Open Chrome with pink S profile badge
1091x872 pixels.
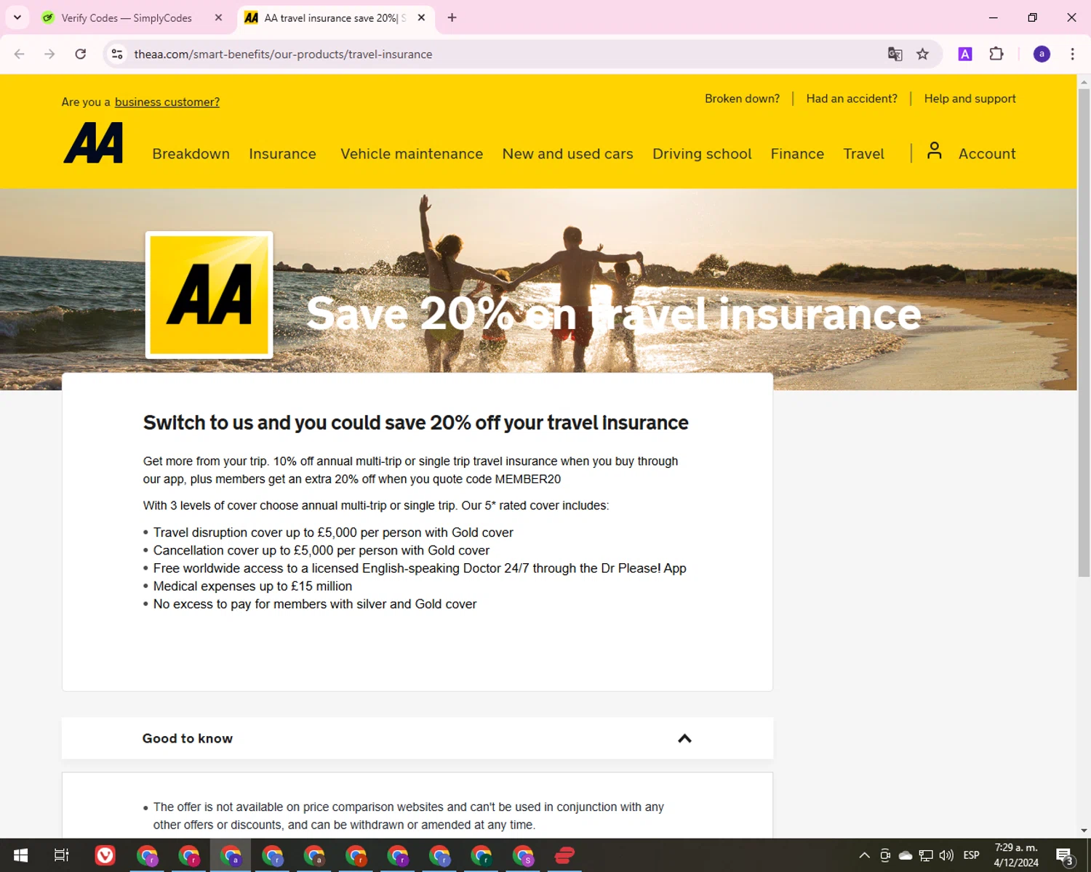click(x=523, y=855)
